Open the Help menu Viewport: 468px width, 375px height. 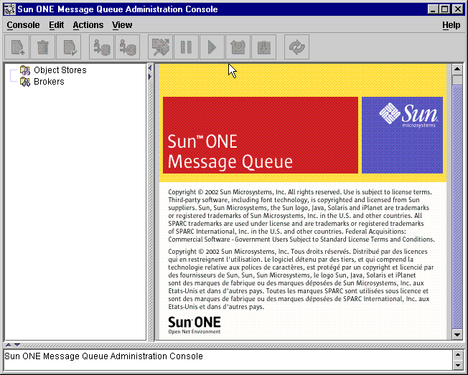point(451,25)
